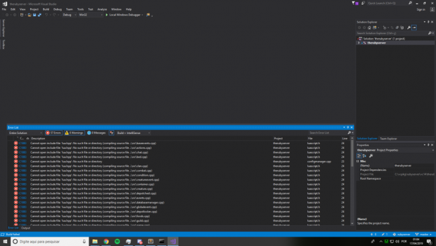Screen dimensions: 436x246
Task: Open the Win32 platform dropdown
Action: pos(91,15)
